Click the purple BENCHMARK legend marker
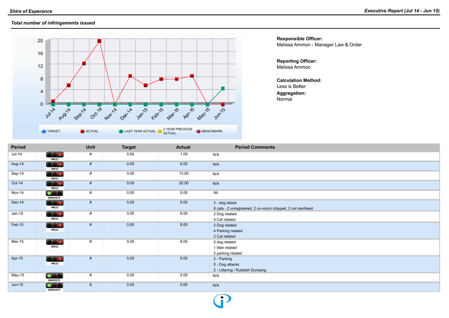The width and height of the screenshot is (449, 318). pos(198,132)
